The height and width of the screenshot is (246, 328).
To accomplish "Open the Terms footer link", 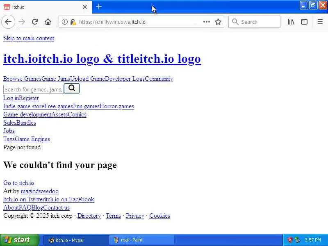I will (x=113, y=216).
